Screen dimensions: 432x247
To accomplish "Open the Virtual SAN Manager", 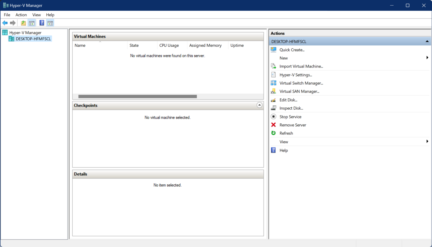I will 299,91.
